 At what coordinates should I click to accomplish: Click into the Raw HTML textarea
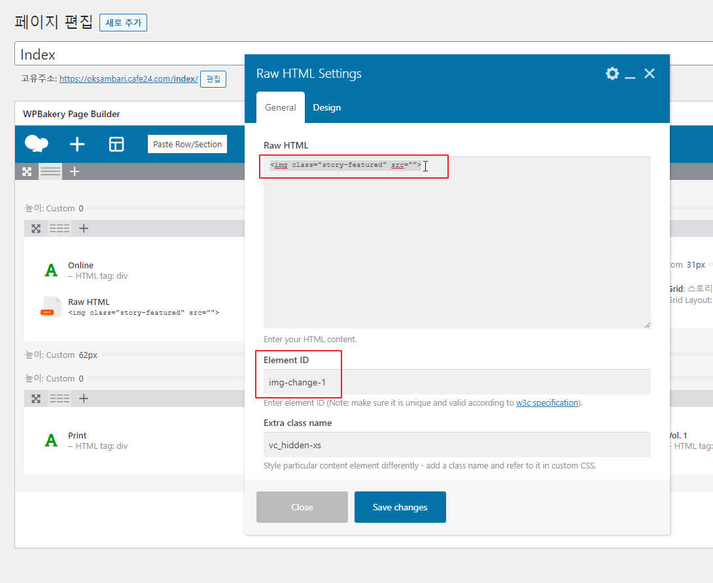(457, 242)
